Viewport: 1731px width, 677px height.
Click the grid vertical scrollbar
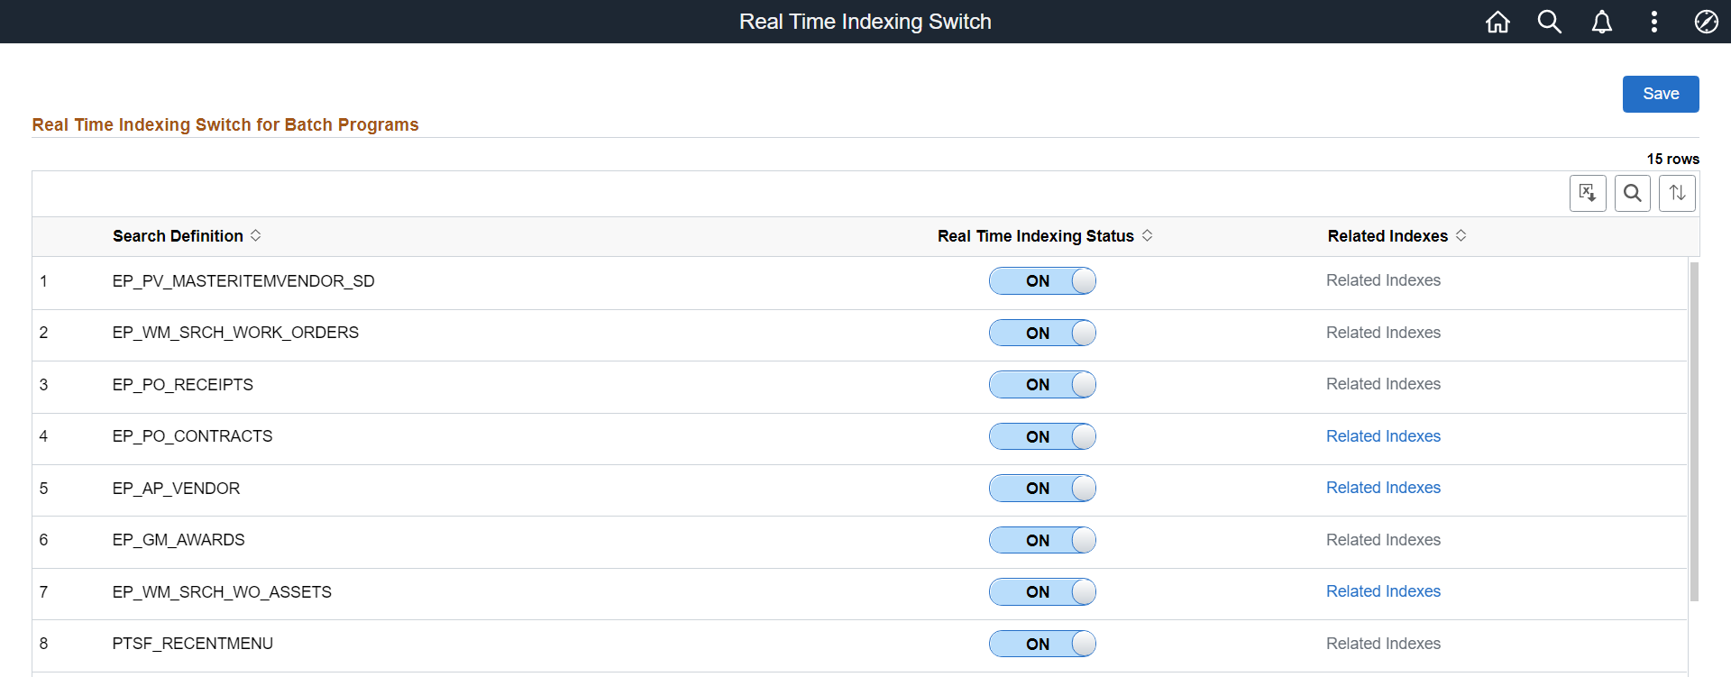[x=1694, y=431]
